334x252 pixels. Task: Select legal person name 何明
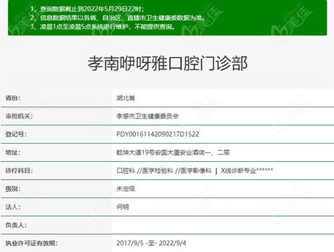[122, 207]
